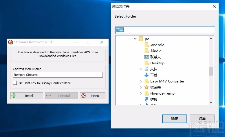Click the star favorites icon beside 收藏夹
The image size is (225, 137).
click(146, 87)
